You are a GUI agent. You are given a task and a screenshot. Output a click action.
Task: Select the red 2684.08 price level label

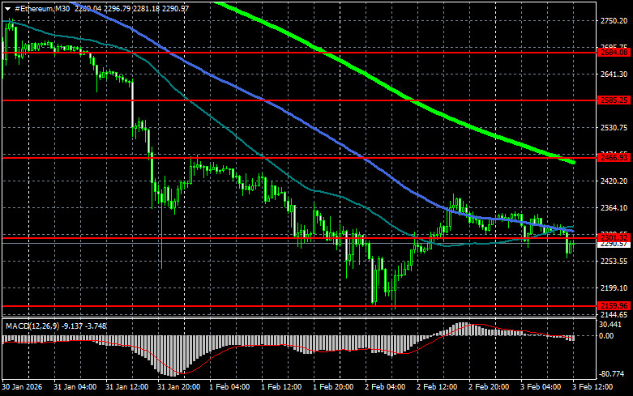[x=614, y=53]
